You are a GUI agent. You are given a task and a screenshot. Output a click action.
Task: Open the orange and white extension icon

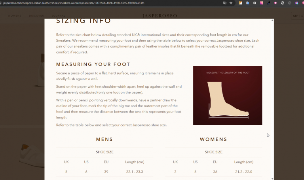240,3
